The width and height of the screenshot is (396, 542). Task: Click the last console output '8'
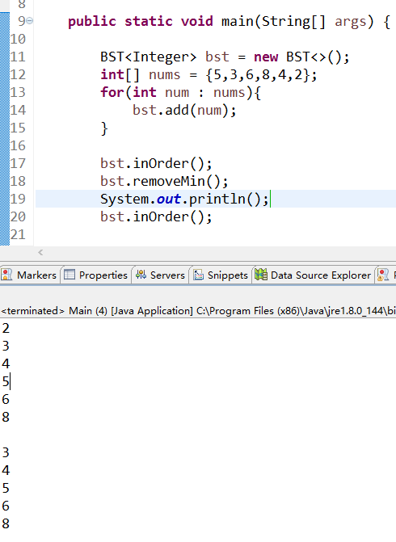[x=6, y=523]
